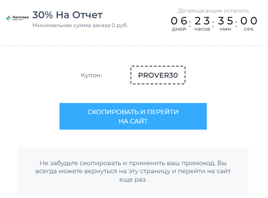Click the сек label under the timer
The width and height of the screenshot is (268, 198).
tap(248, 29)
